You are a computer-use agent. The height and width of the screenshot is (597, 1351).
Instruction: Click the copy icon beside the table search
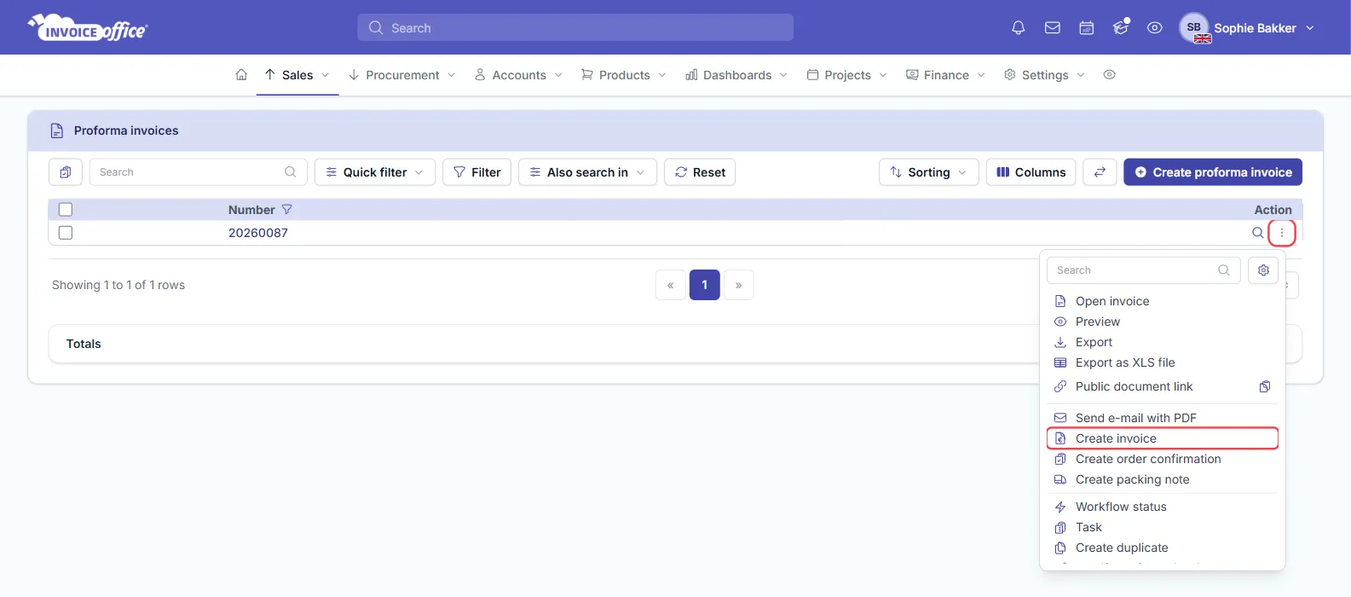pos(66,172)
